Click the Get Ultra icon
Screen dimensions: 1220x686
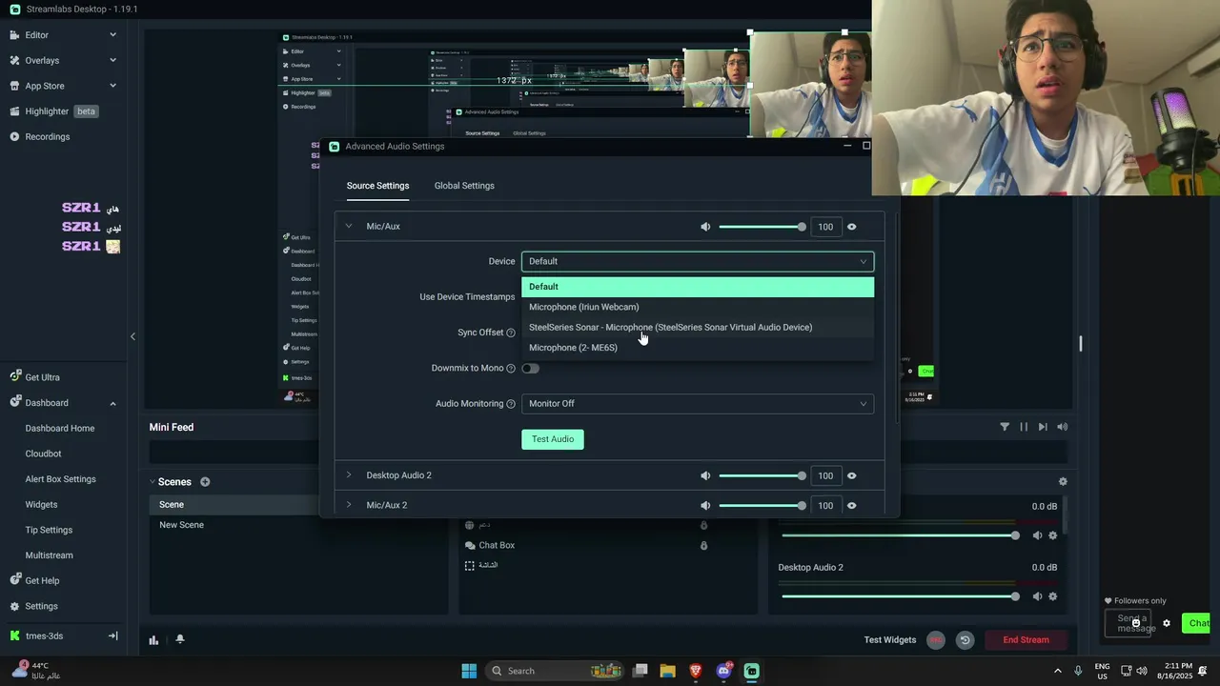click(14, 377)
